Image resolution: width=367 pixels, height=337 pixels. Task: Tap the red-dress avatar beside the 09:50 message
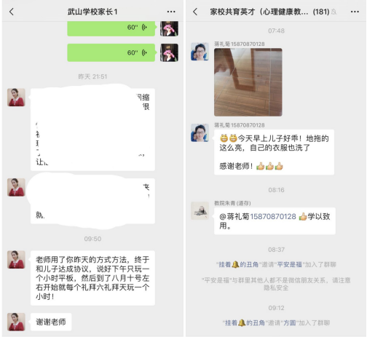[x=16, y=260]
